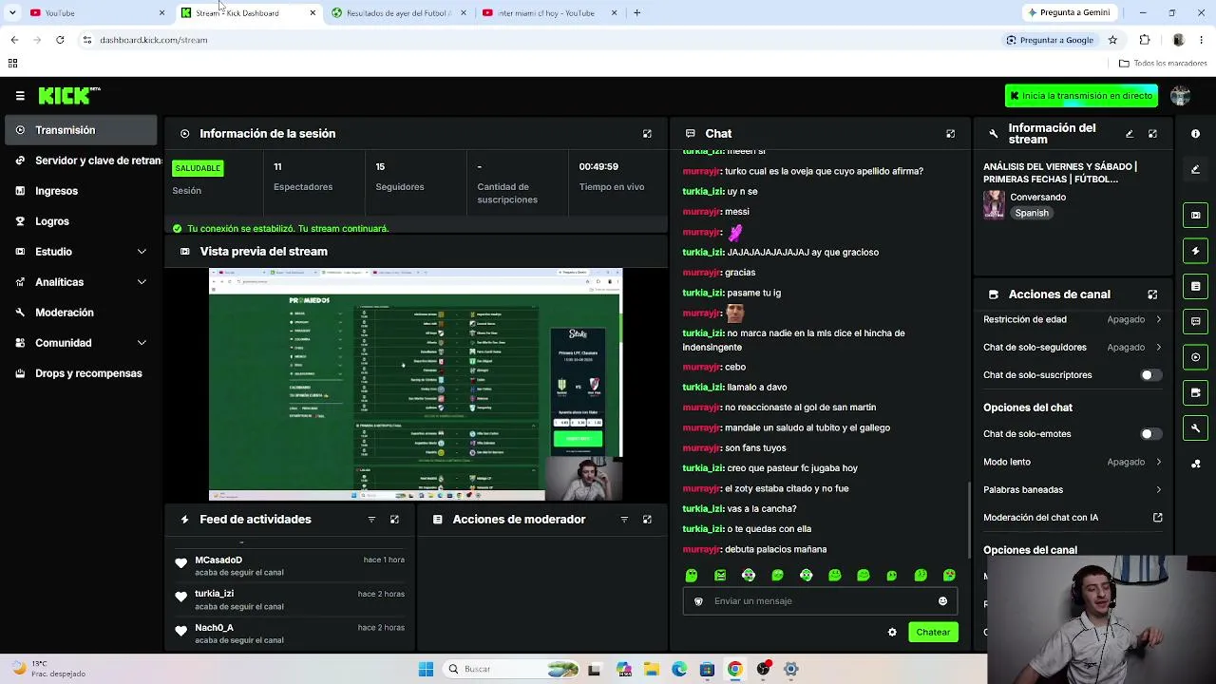Click follower entry turkia_izi in activity feed
Viewport: 1216px width, 684px height.
(x=290, y=599)
